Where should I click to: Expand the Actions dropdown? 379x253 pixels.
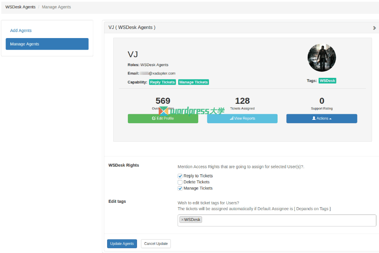point(322,118)
